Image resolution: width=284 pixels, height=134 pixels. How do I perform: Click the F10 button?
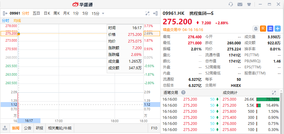(154, 128)
